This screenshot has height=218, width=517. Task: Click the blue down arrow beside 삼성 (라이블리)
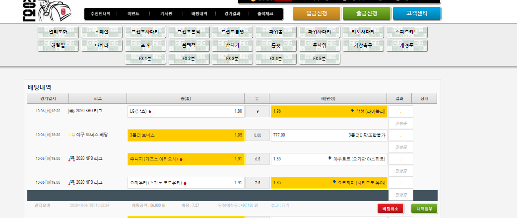pyautogui.click(x=352, y=111)
